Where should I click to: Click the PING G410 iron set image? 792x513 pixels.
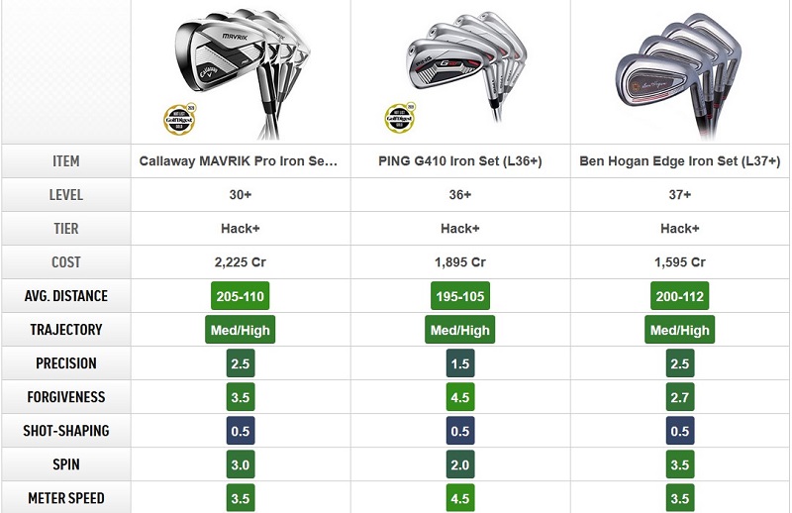464,65
